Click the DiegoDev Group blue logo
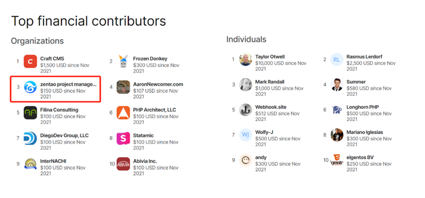Image resolution: width=425 pixels, height=198 pixels. coord(30,138)
